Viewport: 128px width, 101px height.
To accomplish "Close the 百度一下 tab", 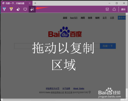I will 30,3.
